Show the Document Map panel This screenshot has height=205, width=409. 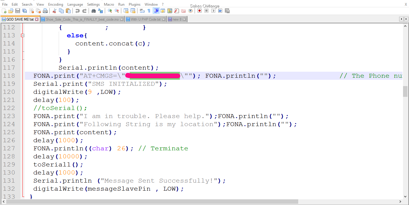point(170,11)
